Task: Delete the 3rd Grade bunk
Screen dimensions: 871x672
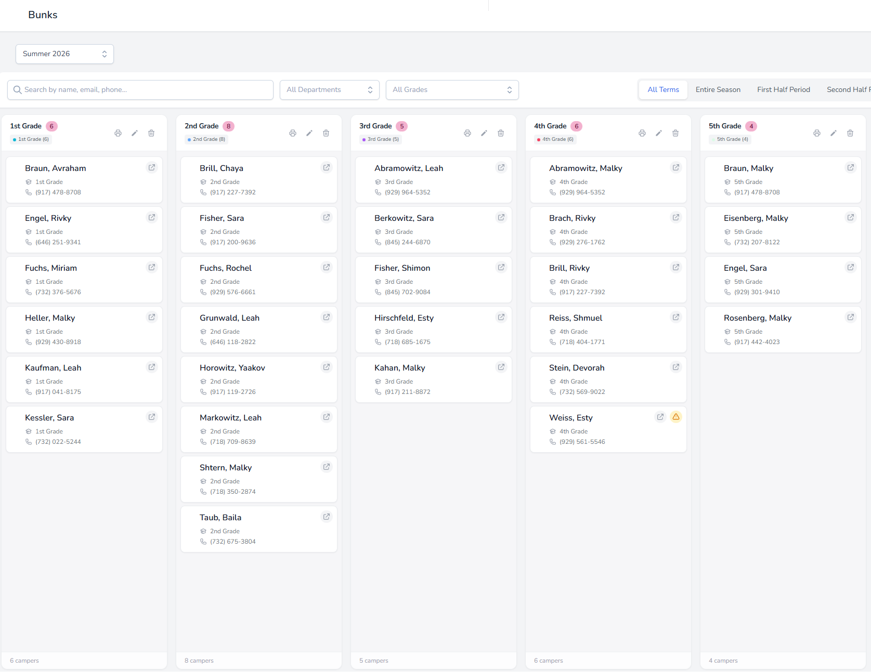Action: (501, 133)
